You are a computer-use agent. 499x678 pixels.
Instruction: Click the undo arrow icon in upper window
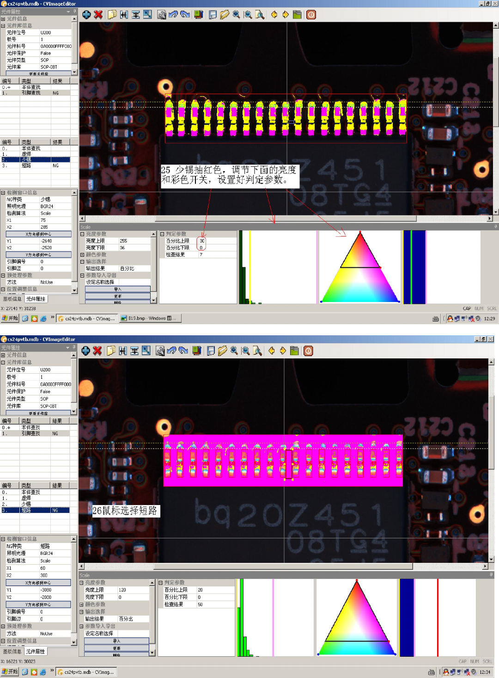173,15
